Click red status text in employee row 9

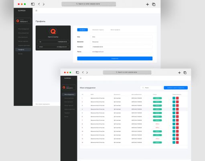tap(157, 128)
